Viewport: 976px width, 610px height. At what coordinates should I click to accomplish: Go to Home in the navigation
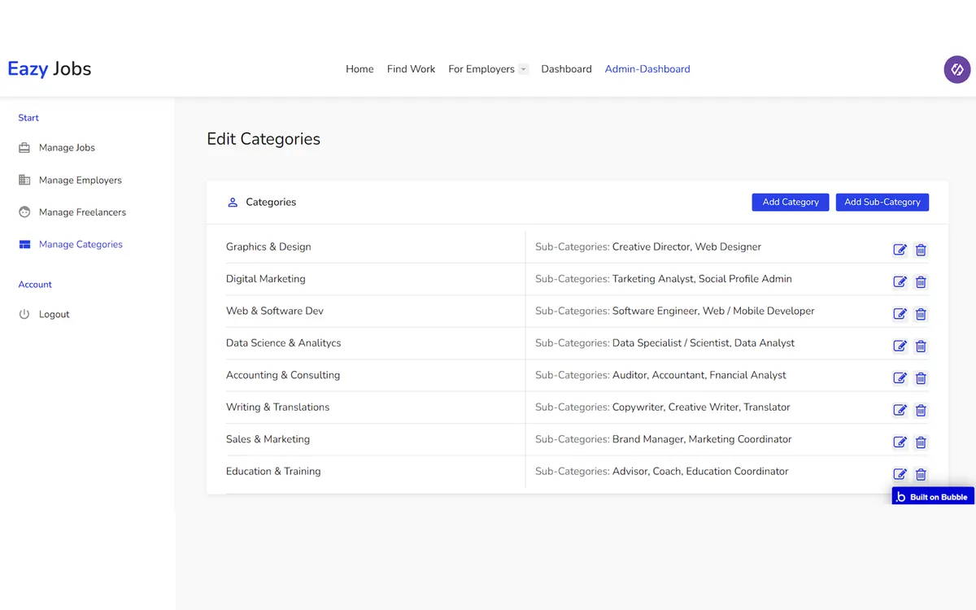click(x=359, y=69)
